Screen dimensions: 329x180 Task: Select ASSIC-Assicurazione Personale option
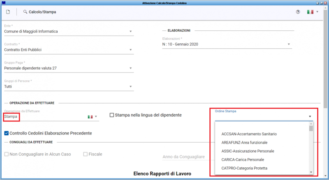248,151
